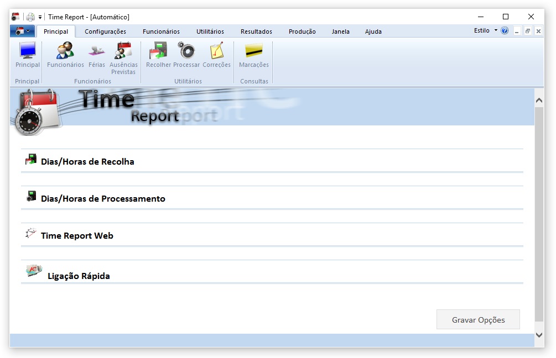The image size is (556, 358).
Task: Click the scrollbar down arrow
Action: click(x=539, y=335)
